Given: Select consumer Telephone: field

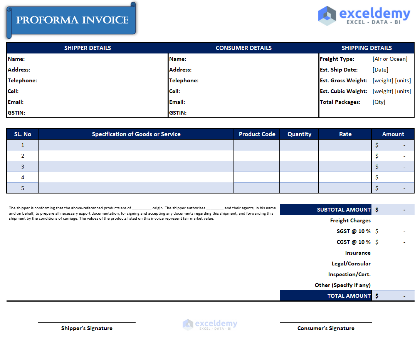Looking at the screenshot, I should (244, 80).
